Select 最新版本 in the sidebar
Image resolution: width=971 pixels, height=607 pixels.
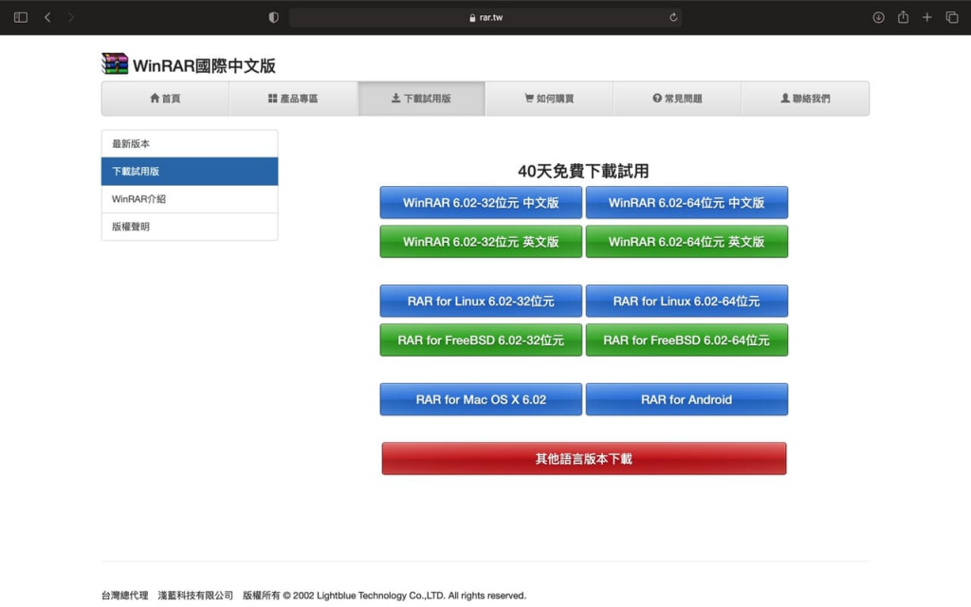click(190, 144)
